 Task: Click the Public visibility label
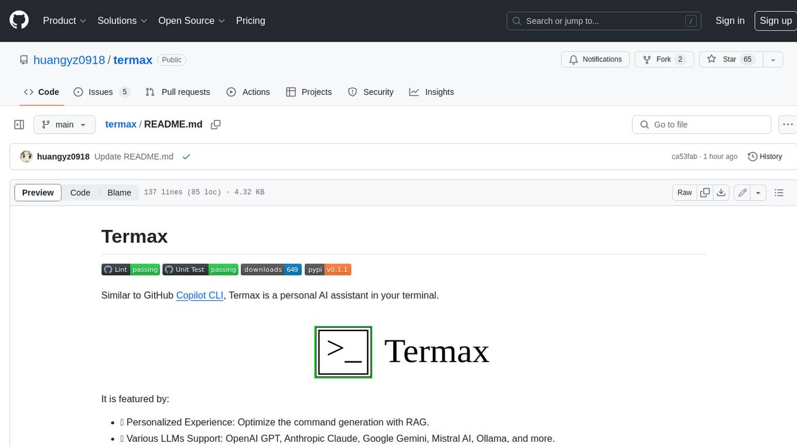pos(172,60)
